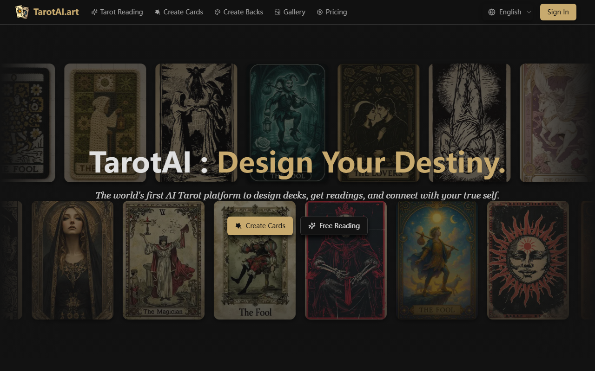Click the image icon beside Gallery
595x371 pixels.
(x=278, y=12)
